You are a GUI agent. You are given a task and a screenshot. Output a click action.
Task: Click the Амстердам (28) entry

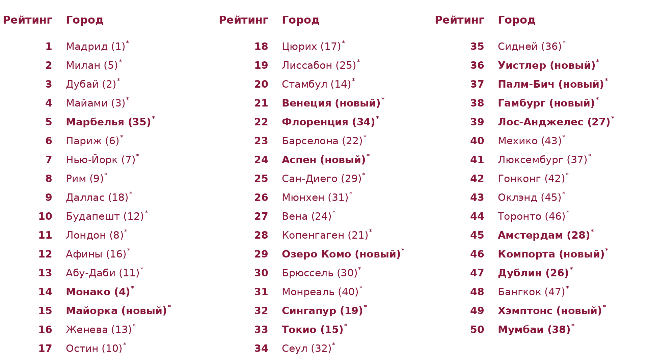point(544,235)
